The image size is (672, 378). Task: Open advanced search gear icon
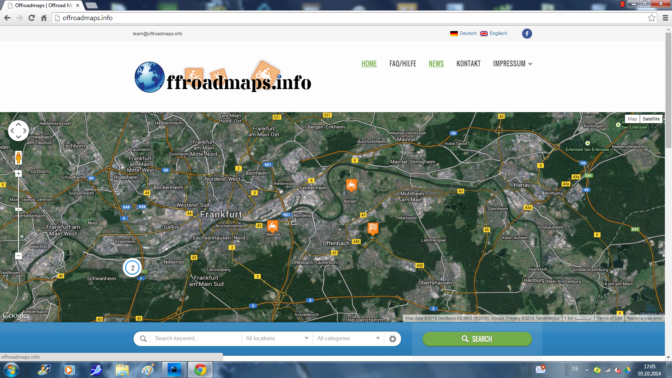point(393,339)
